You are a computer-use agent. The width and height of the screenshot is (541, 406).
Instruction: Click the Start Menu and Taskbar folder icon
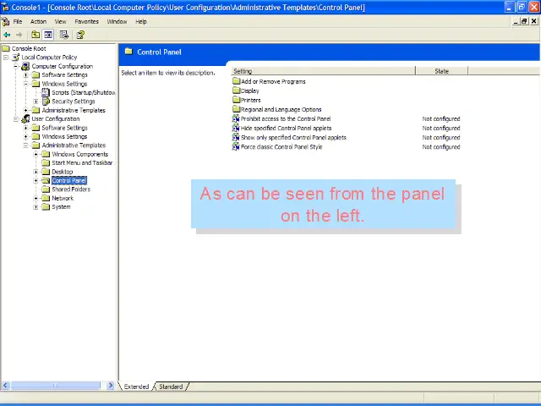coord(46,163)
